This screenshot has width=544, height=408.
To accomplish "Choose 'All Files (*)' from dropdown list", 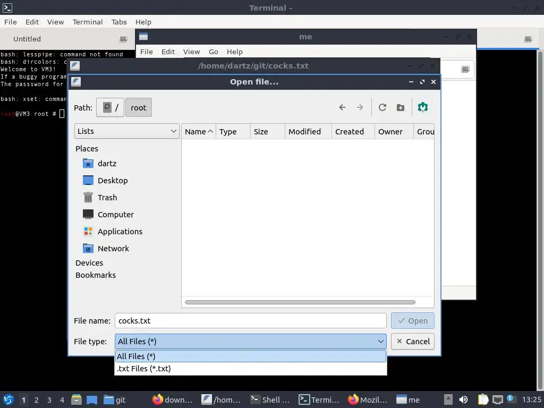I will tap(251, 356).
